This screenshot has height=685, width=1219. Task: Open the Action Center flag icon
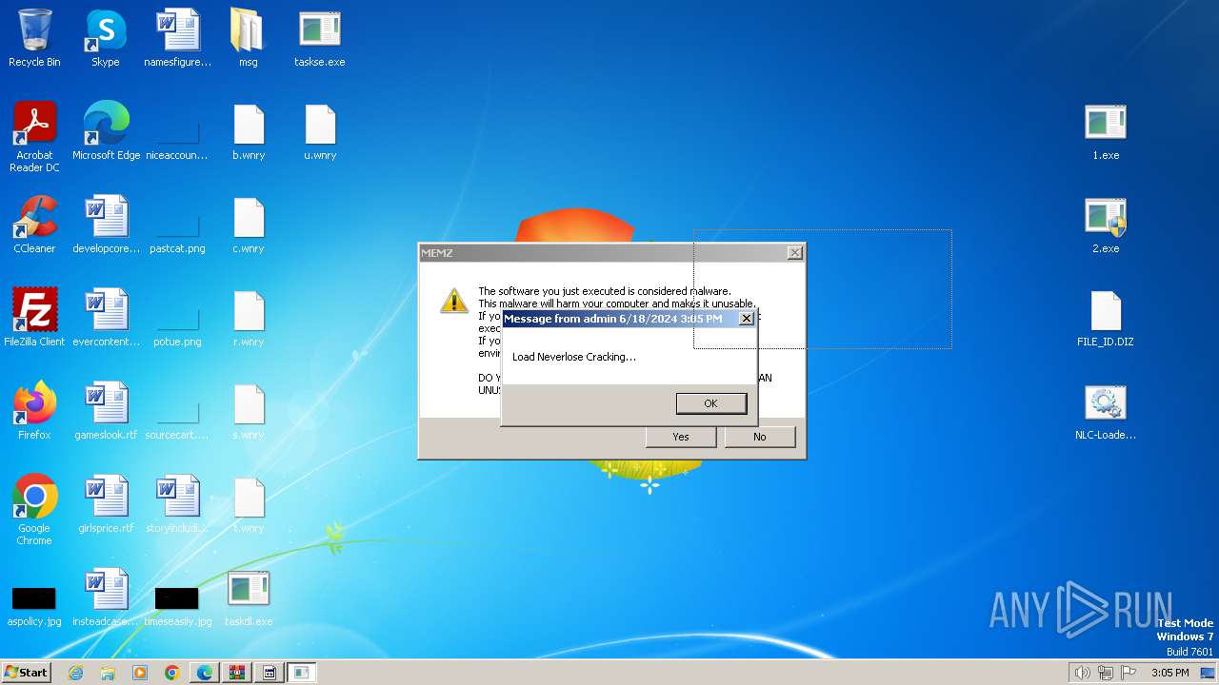point(1129,673)
